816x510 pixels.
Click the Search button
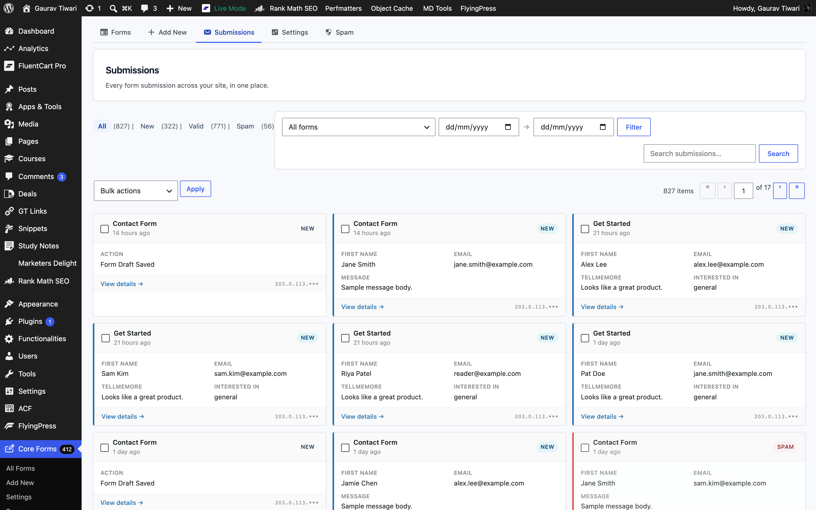click(778, 154)
